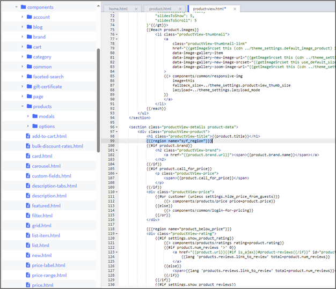Close the product.html tab
This screenshot has width=336, height=289.
pyautogui.click(x=180, y=9)
